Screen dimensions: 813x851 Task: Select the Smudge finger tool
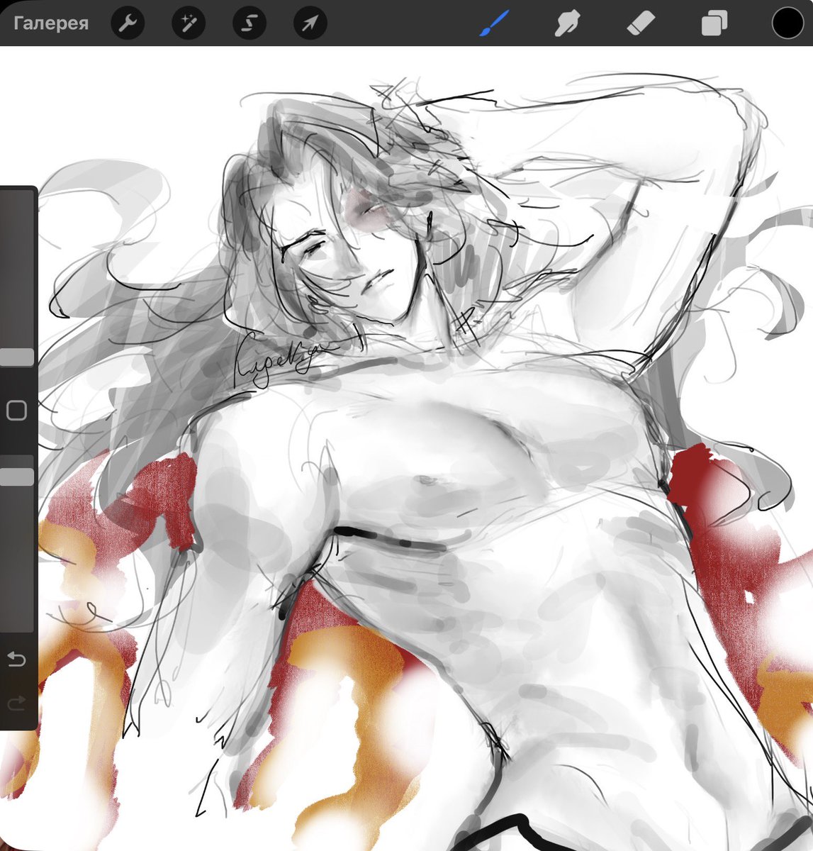pyautogui.click(x=568, y=24)
